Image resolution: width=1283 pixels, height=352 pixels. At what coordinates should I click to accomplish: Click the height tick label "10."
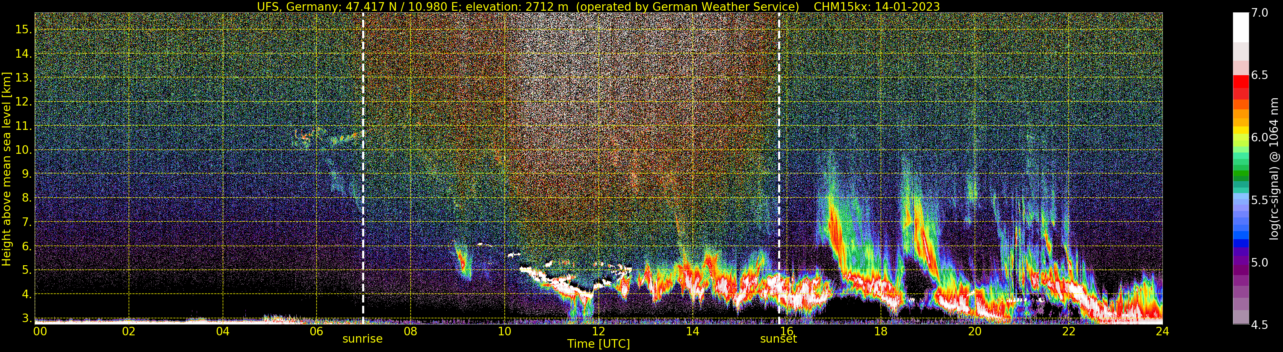tap(23, 150)
